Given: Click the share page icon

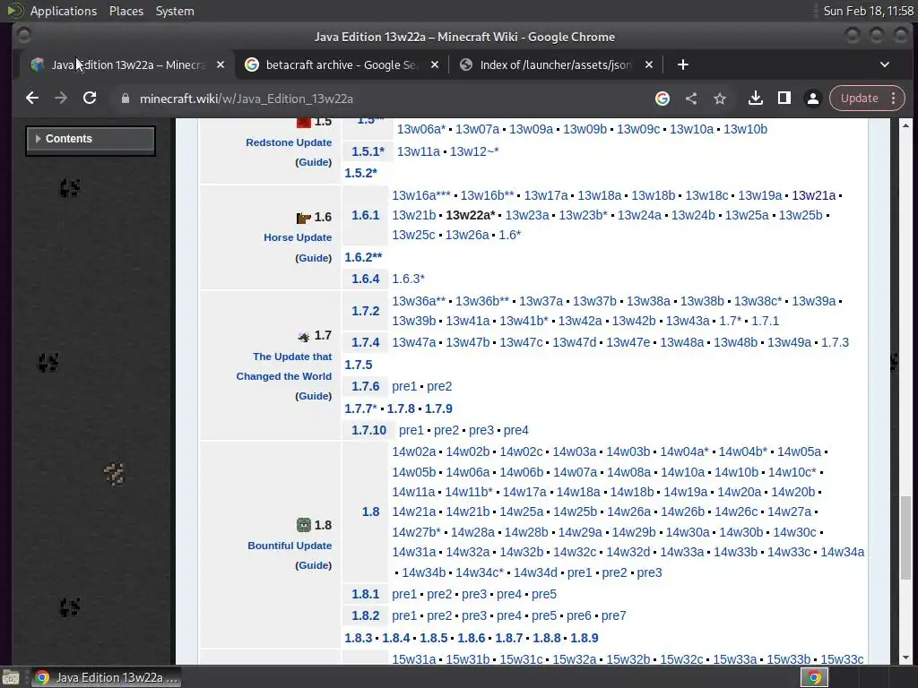Looking at the screenshot, I should [x=691, y=99].
